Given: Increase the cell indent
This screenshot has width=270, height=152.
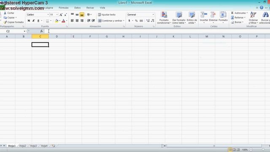Looking at the screenshot, I should [93, 21].
